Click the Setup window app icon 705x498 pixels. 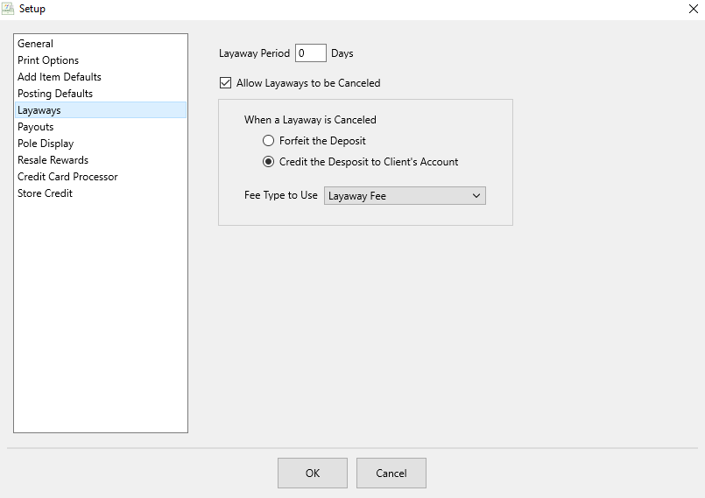[x=7, y=9]
